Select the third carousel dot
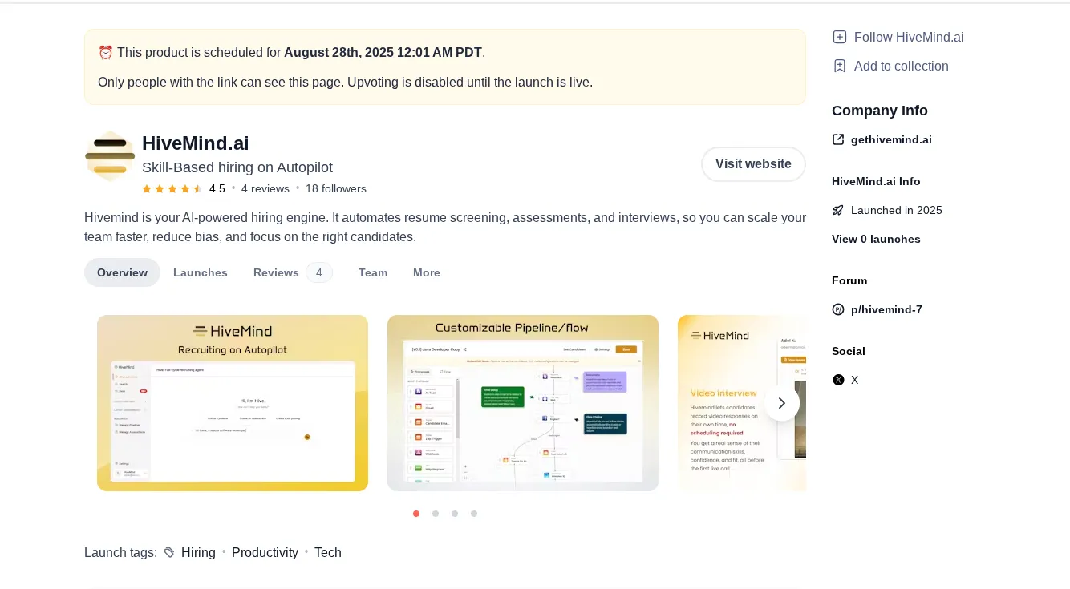1070x589 pixels. click(455, 514)
